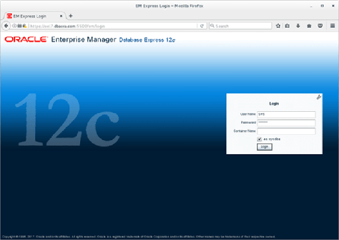Click the Firefox back arrow button
This screenshot has width=339, height=240.
point(6,26)
